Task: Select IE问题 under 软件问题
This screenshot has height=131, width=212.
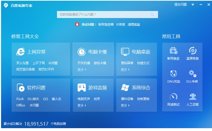Action: (x=34, y=106)
